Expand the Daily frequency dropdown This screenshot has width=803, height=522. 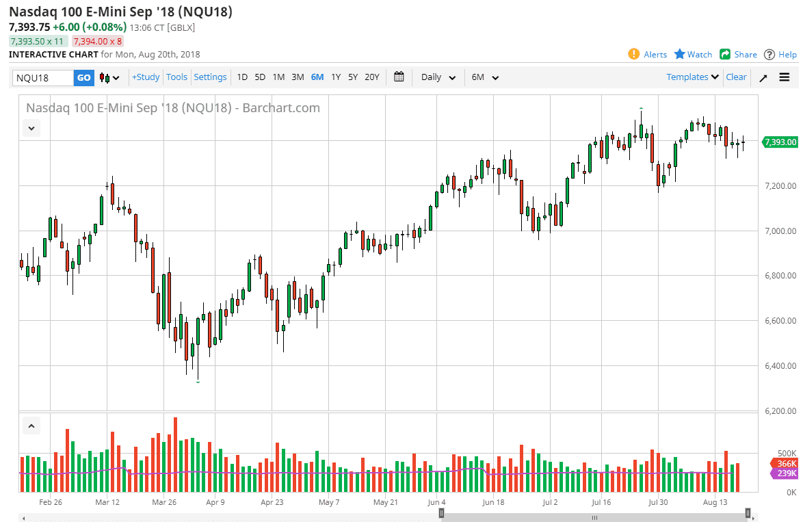[438, 77]
